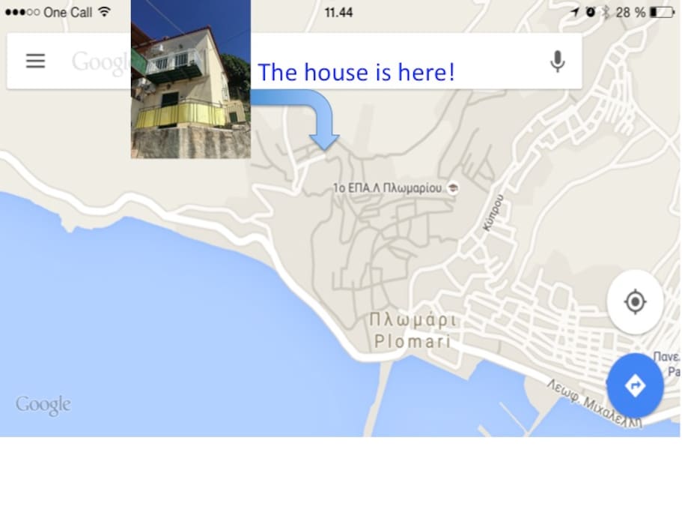Tap the my-location crosshair button
Screen dimensions: 682x512
point(635,301)
